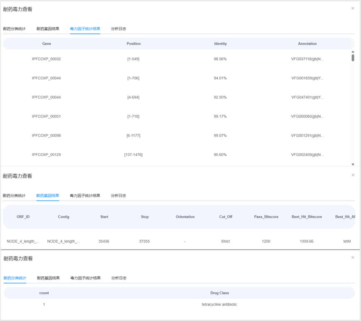Click the Identity column header
361x321 pixels.
coord(220,44)
